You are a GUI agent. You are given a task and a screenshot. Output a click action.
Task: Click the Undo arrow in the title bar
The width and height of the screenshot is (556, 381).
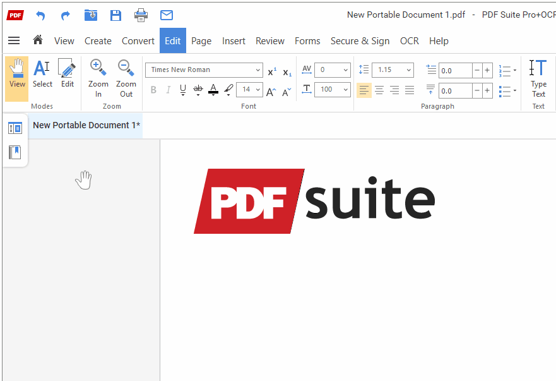coord(40,15)
